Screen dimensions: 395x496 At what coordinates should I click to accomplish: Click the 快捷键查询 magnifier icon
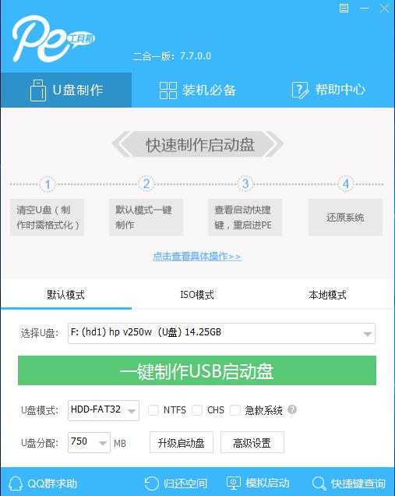319,484
